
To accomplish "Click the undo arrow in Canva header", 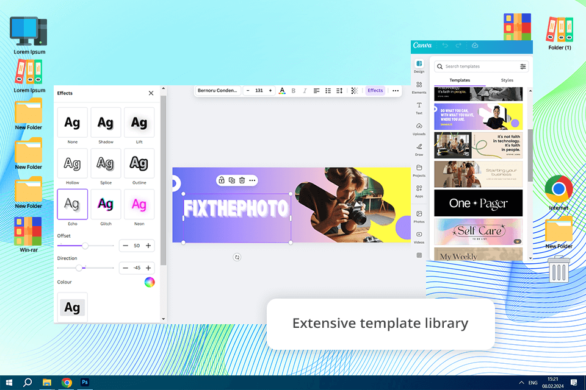I will tap(445, 45).
